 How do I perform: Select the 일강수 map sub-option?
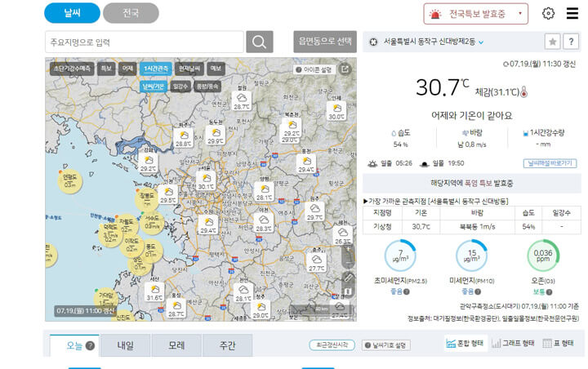click(x=180, y=87)
